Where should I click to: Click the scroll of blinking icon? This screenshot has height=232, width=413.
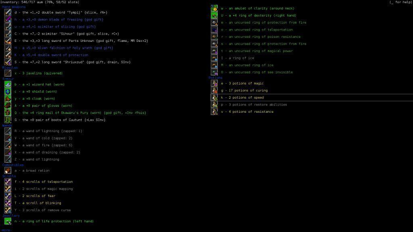[x=8, y=203]
